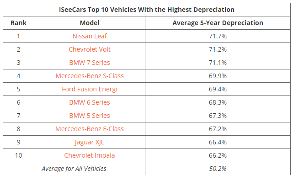
Task: Click the 50.2% average value
Action: coord(218,169)
